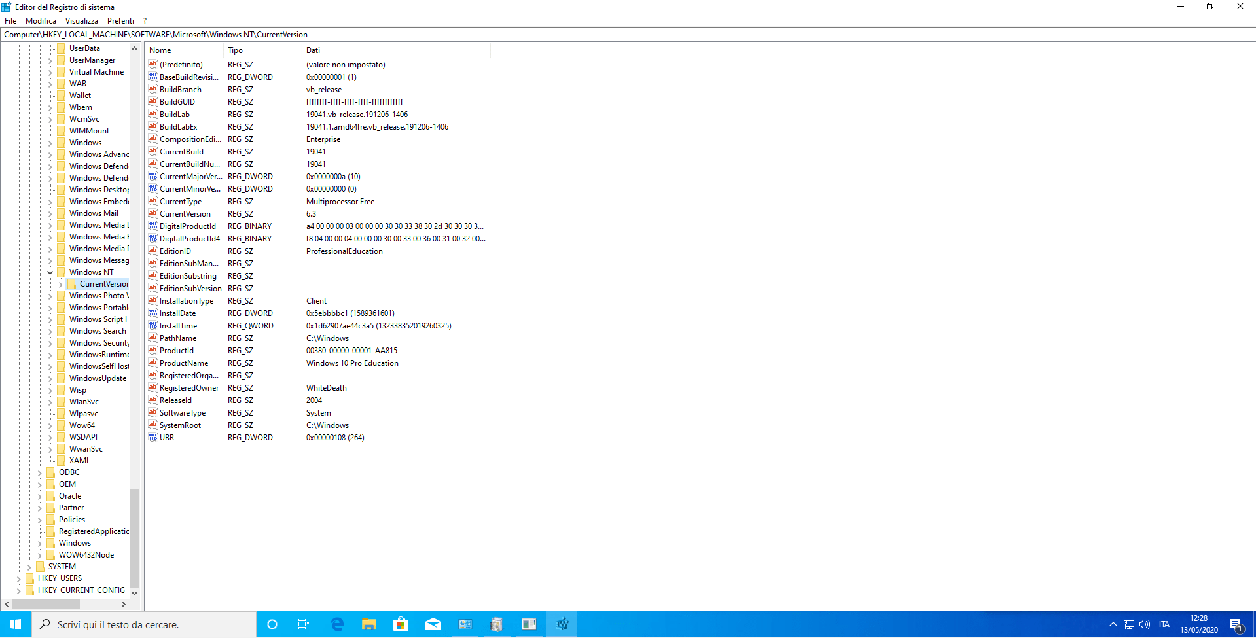Expand the Policies key
The width and height of the screenshot is (1256, 638).
coord(40,520)
